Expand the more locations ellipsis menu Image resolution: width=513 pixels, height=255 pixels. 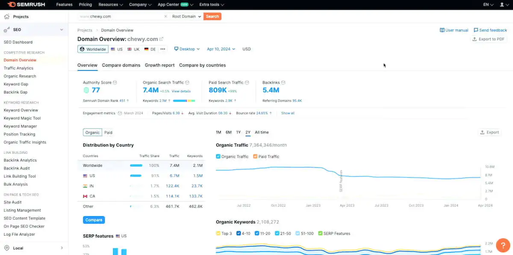pyautogui.click(x=162, y=49)
